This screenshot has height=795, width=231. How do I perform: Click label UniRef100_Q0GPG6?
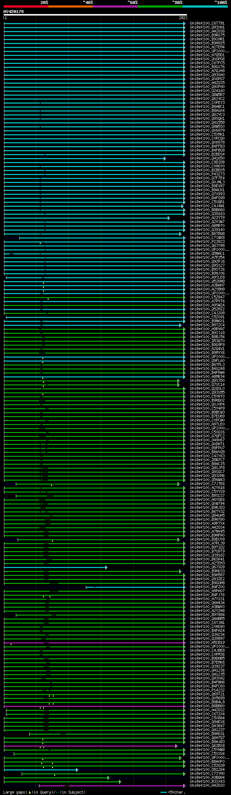pos(207,59)
